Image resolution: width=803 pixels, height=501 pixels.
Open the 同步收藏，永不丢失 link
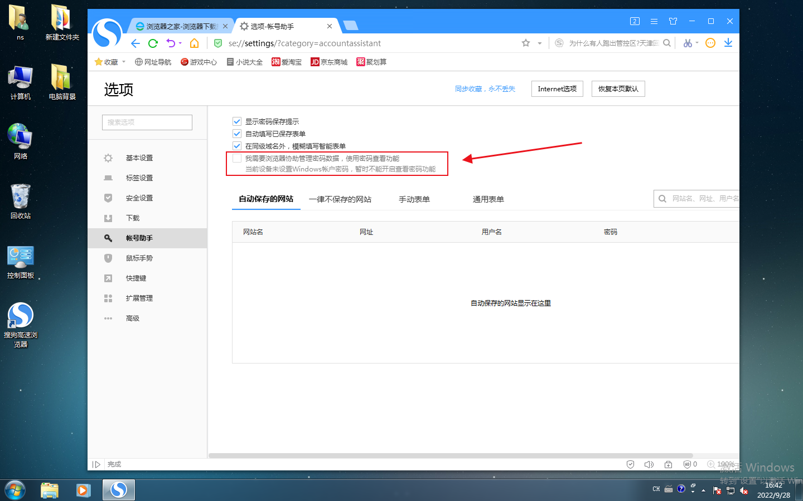(485, 89)
